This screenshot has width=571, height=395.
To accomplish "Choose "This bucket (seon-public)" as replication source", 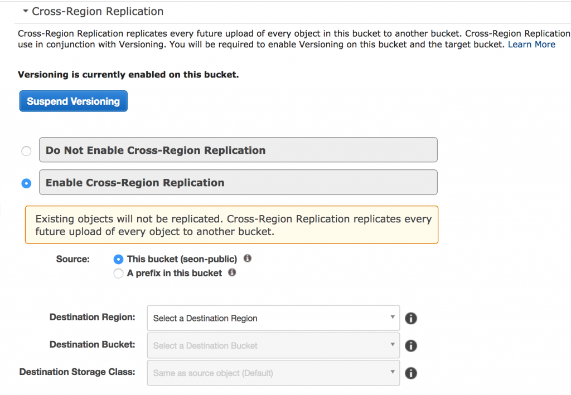I will point(118,259).
